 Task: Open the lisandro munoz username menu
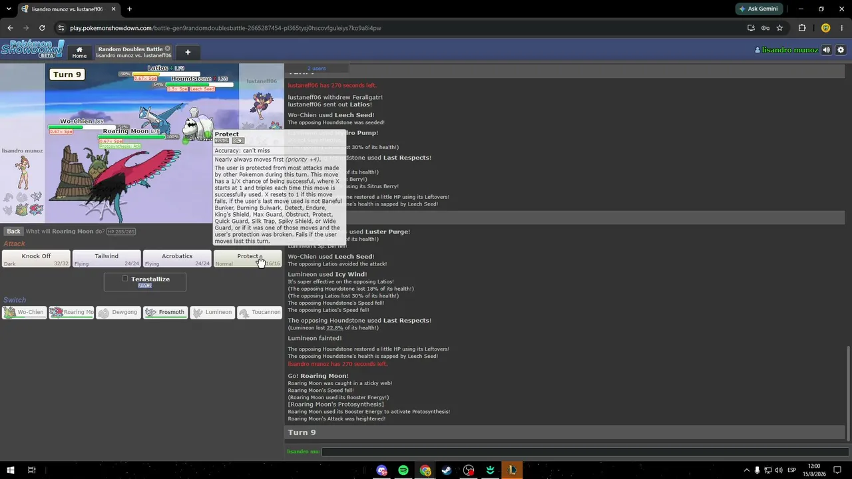coord(785,50)
